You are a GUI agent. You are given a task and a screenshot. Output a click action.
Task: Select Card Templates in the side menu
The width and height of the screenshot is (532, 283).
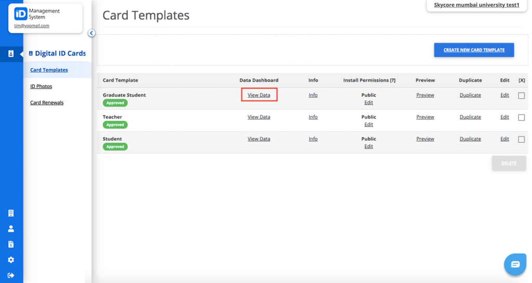pyautogui.click(x=49, y=70)
